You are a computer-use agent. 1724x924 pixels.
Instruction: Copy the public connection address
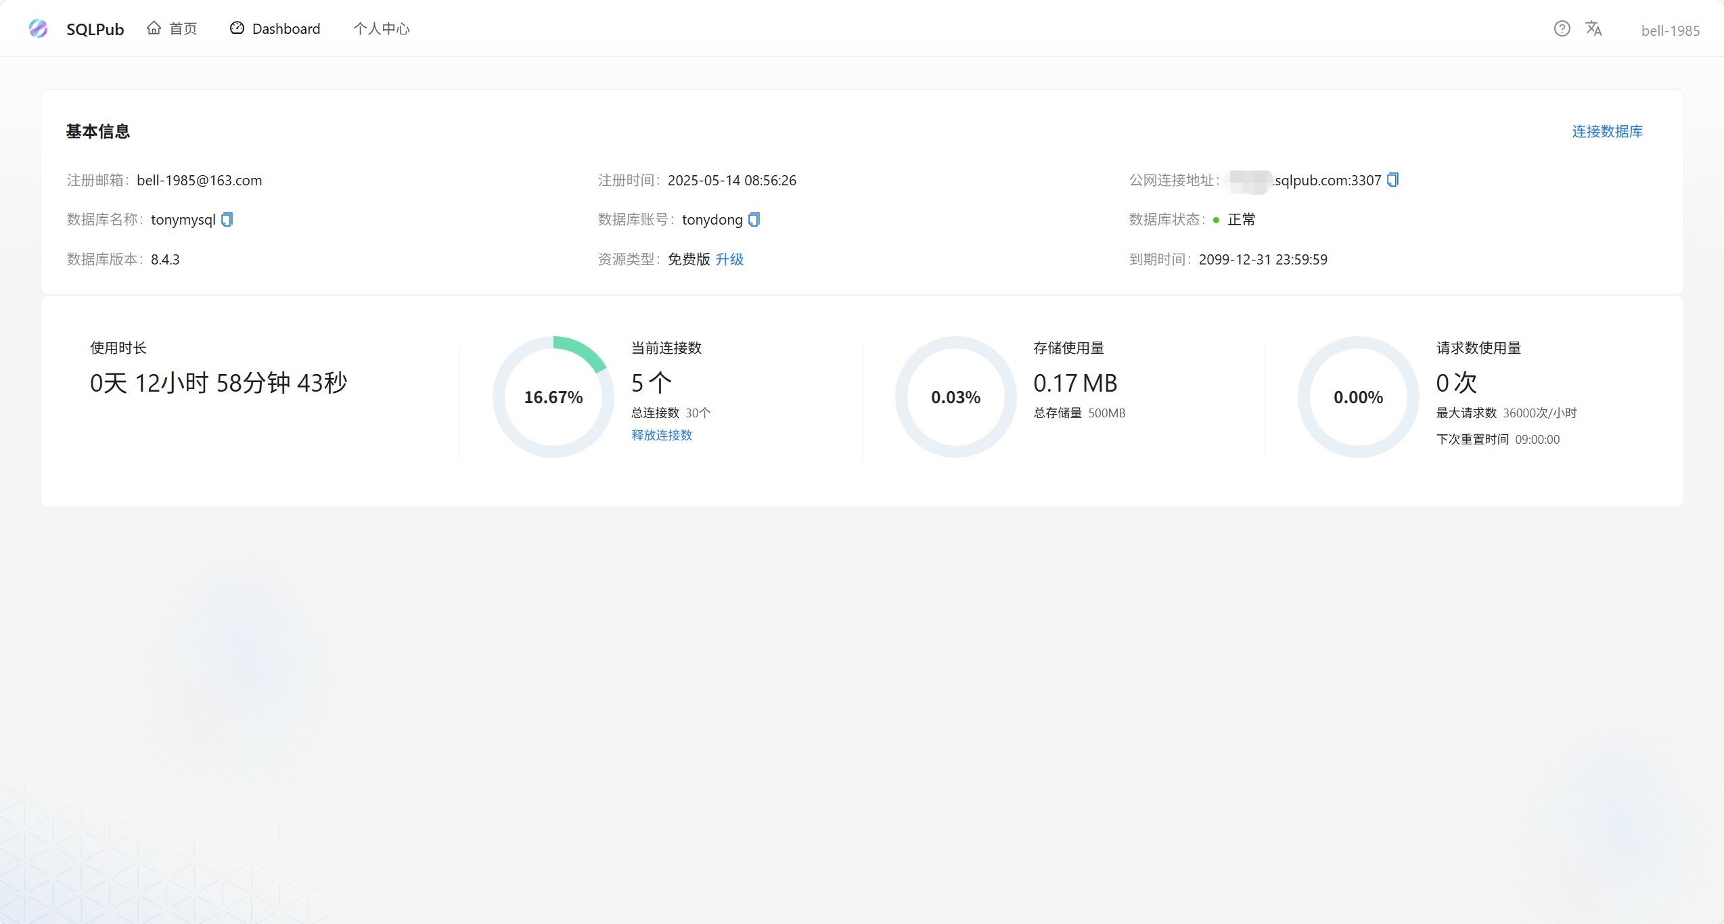click(1392, 180)
